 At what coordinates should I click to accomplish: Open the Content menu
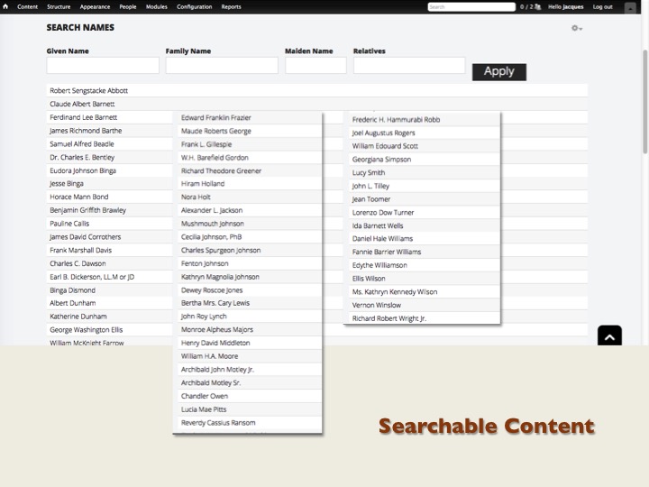coord(27,6)
